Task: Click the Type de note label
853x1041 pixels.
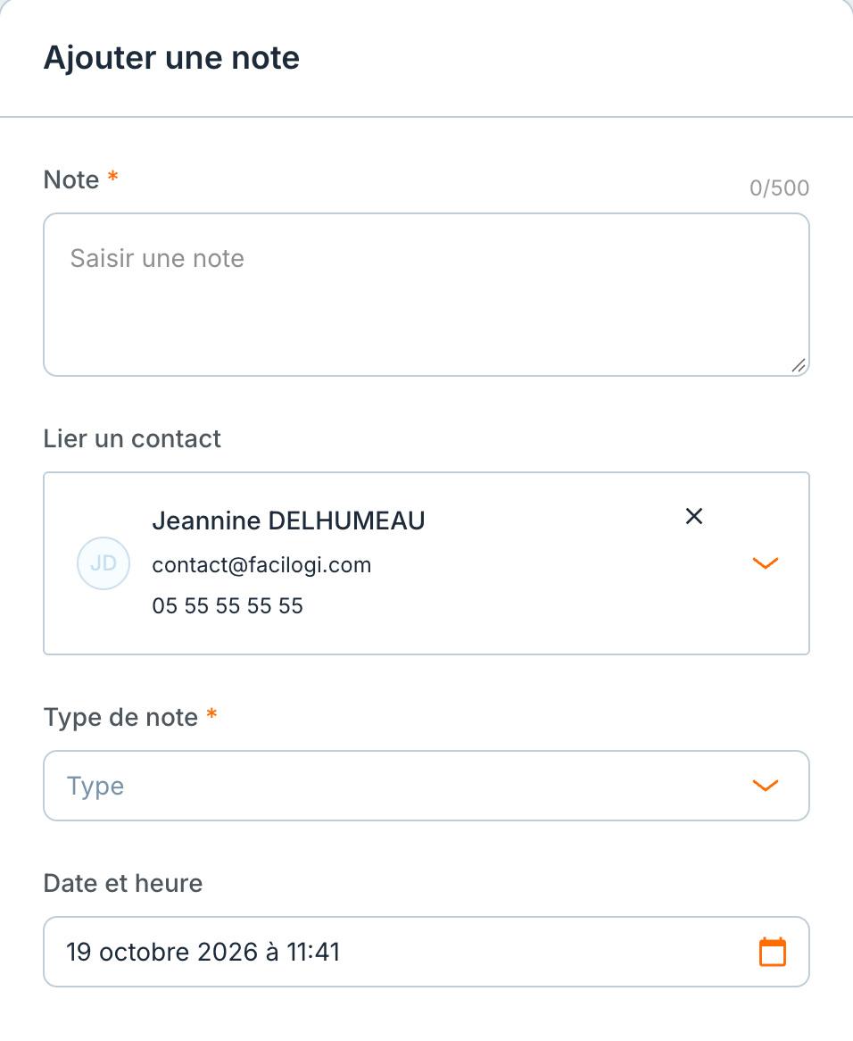Action: pos(120,718)
